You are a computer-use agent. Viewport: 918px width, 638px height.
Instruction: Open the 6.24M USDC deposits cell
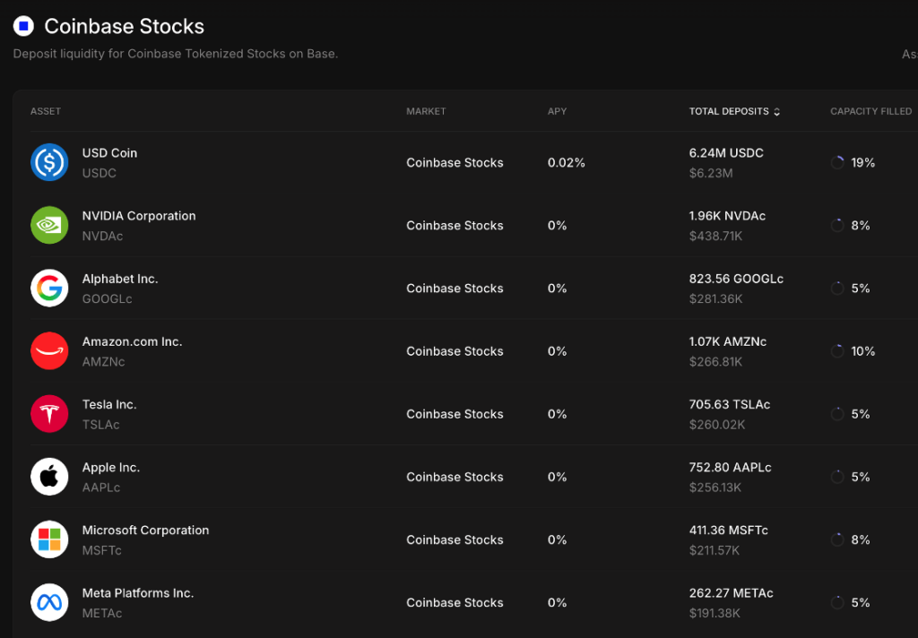click(x=726, y=163)
